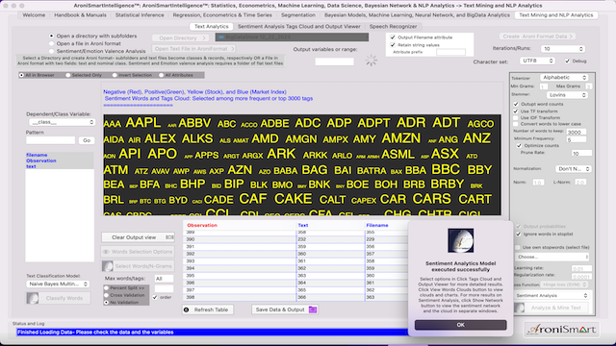Click the moon icon beside Analyze & Mine Text
The height and width of the screenshot is (346, 616).
(x=520, y=308)
